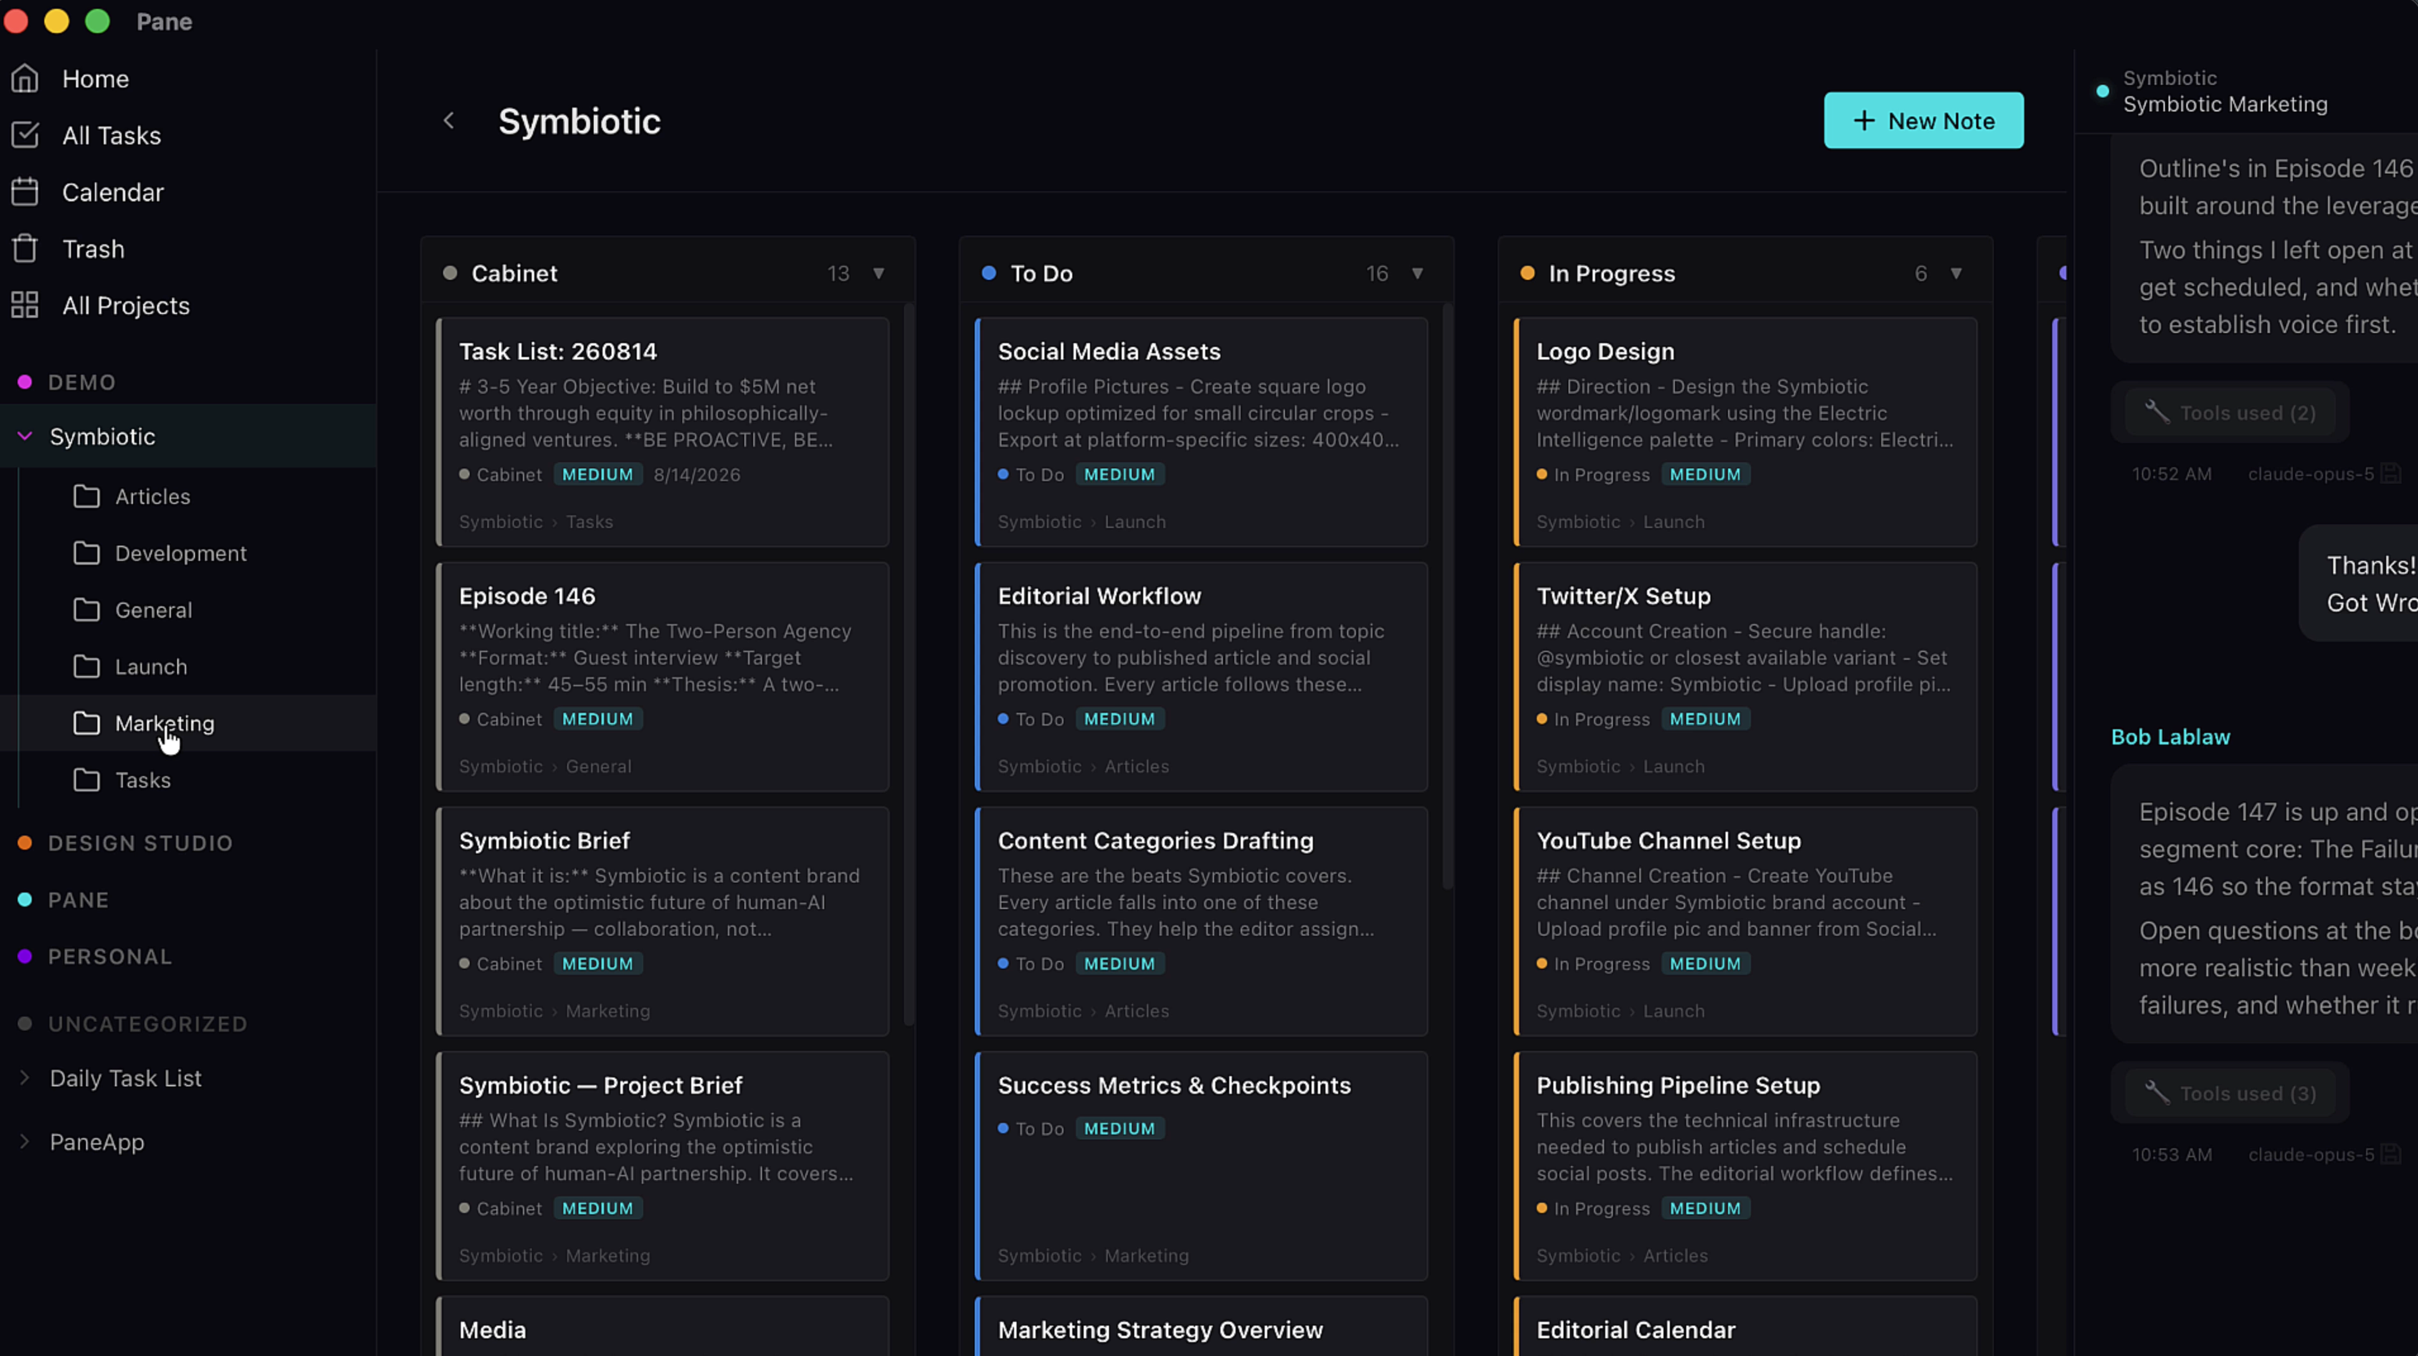Expand the PaneApp project
Image resolution: width=2418 pixels, height=1356 pixels.
pyautogui.click(x=25, y=1142)
